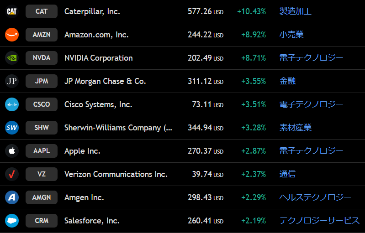
Task: Click the Amazon logo icon
Action: 12,35
